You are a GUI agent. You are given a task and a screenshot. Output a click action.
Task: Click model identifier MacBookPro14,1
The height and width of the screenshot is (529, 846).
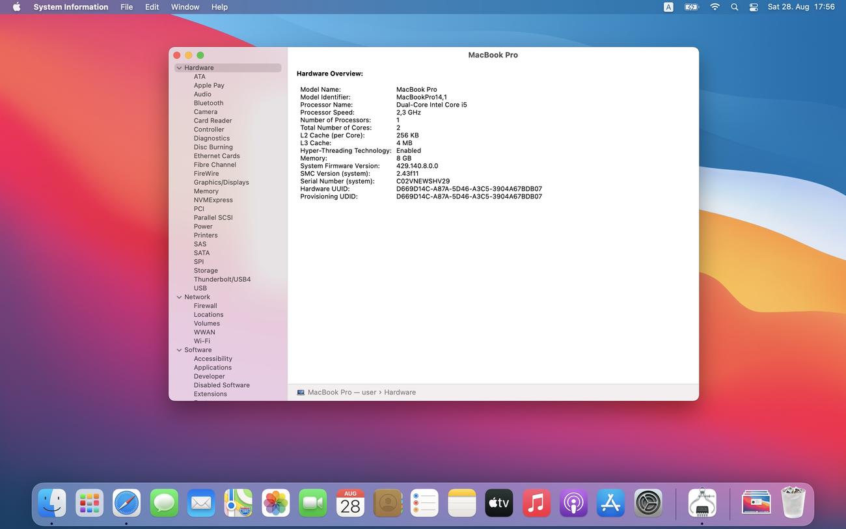[422, 97]
